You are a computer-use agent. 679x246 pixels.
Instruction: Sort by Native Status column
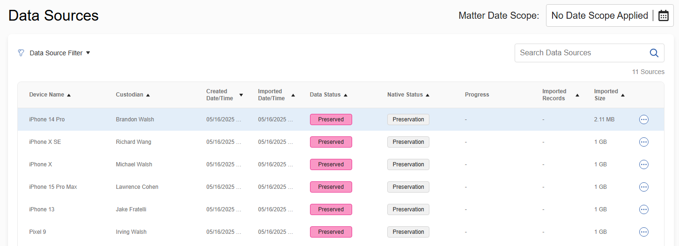click(x=408, y=95)
